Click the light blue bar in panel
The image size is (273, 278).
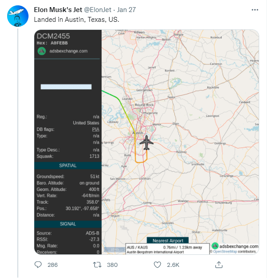click(66, 87)
